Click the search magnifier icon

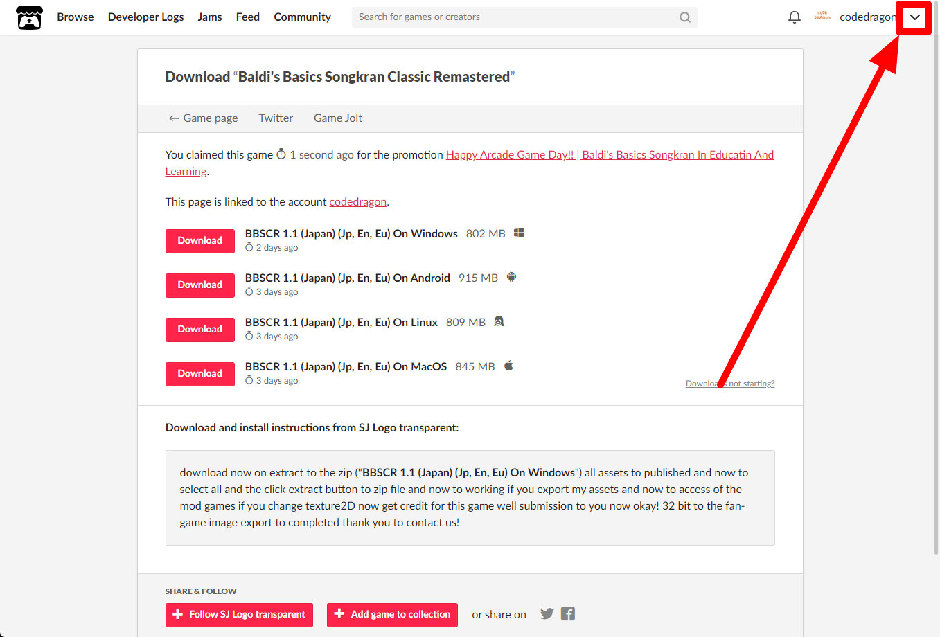685,17
